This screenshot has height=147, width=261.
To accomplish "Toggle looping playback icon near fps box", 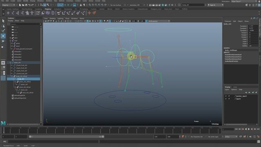I will (x=241, y=136).
